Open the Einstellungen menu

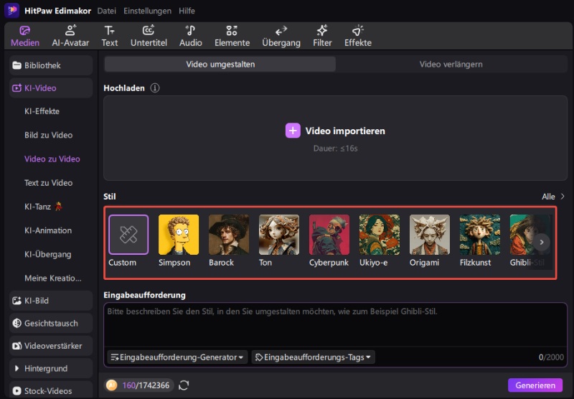(x=147, y=11)
